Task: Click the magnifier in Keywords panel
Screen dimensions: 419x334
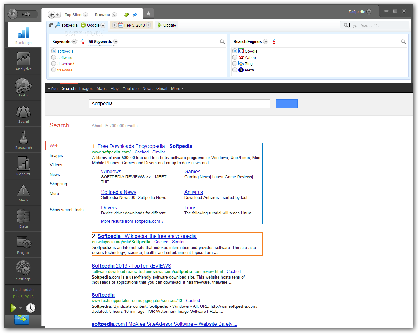Action: tap(222, 41)
